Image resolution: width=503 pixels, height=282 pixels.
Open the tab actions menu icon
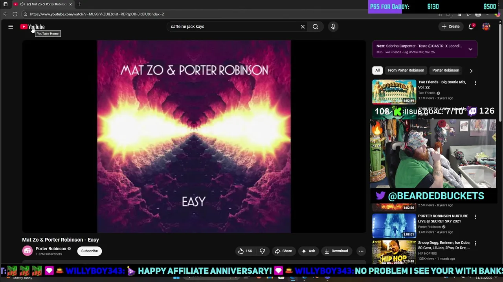coord(6,4)
